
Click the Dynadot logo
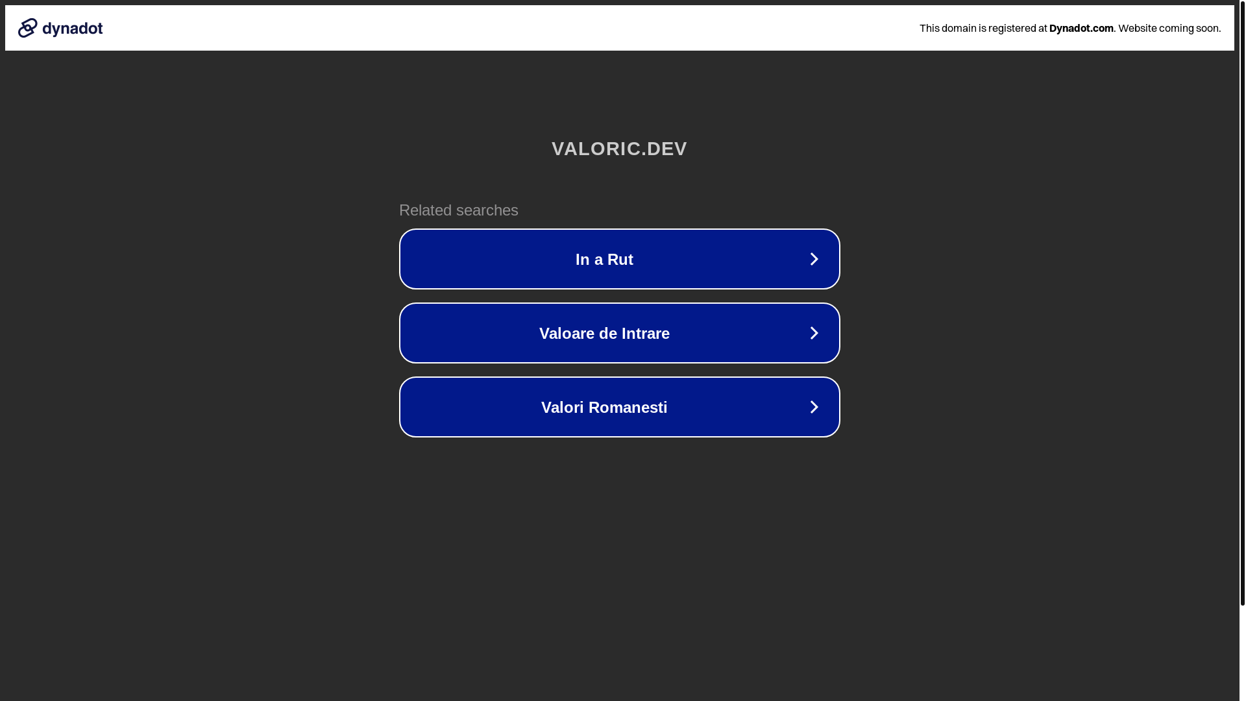[60, 28]
